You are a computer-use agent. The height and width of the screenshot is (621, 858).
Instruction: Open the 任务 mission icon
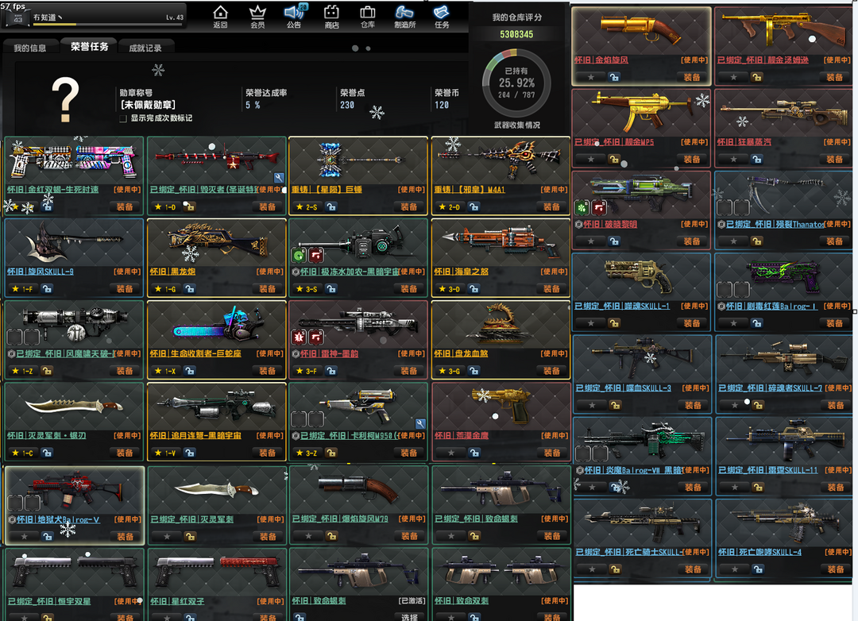click(442, 13)
